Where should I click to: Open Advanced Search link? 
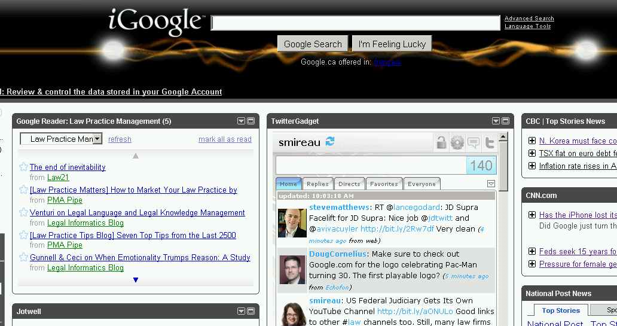pyautogui.click(x=529, y=18)
